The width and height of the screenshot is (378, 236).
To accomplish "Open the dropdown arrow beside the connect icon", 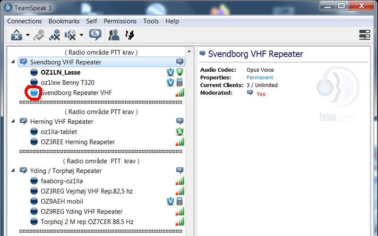I will tap(28, 35).
